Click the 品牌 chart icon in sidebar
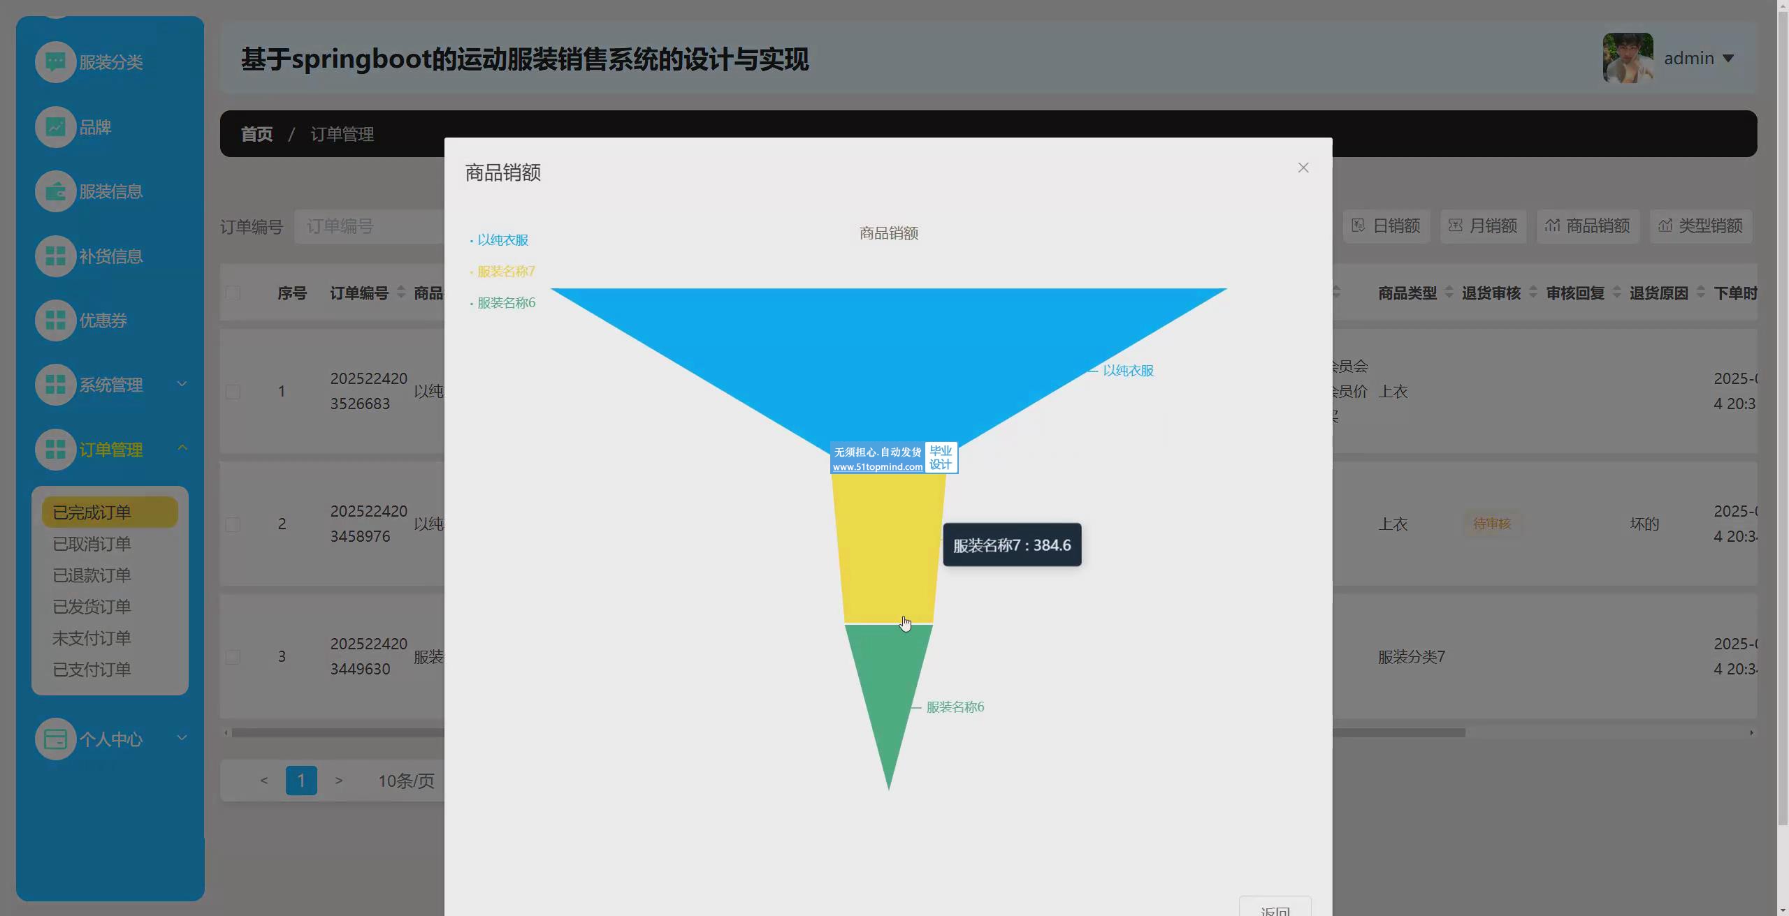1789x916 pixels. pos(55,127)
